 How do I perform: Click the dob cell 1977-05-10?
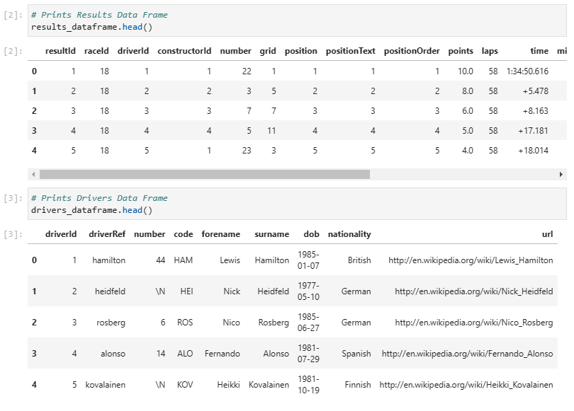[308, 291]
